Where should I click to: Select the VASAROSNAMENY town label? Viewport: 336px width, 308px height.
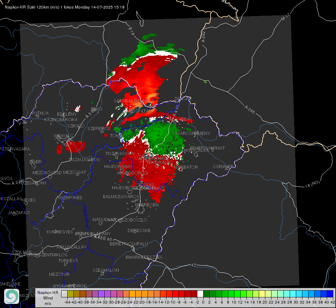(191, 133)
